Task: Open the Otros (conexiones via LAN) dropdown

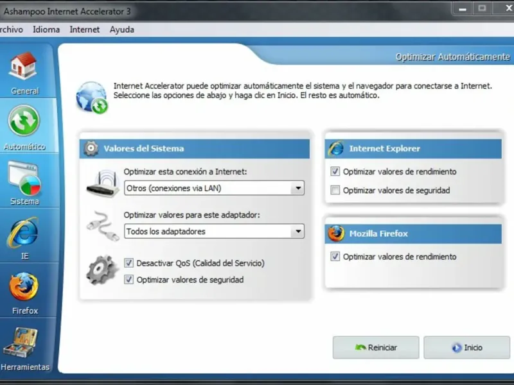Action: pyautogui.click(x=214, y=188)
